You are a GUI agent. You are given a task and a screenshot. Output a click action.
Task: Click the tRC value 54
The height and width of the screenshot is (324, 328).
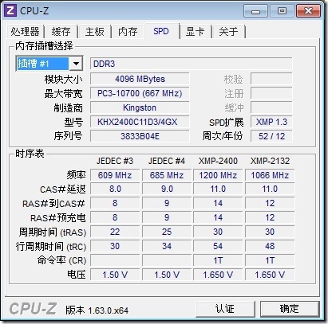tap(218, 246)
